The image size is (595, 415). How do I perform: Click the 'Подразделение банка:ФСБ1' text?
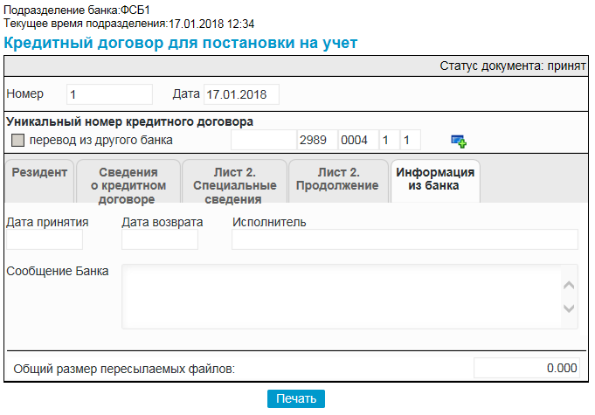click(x=77, y=10)
